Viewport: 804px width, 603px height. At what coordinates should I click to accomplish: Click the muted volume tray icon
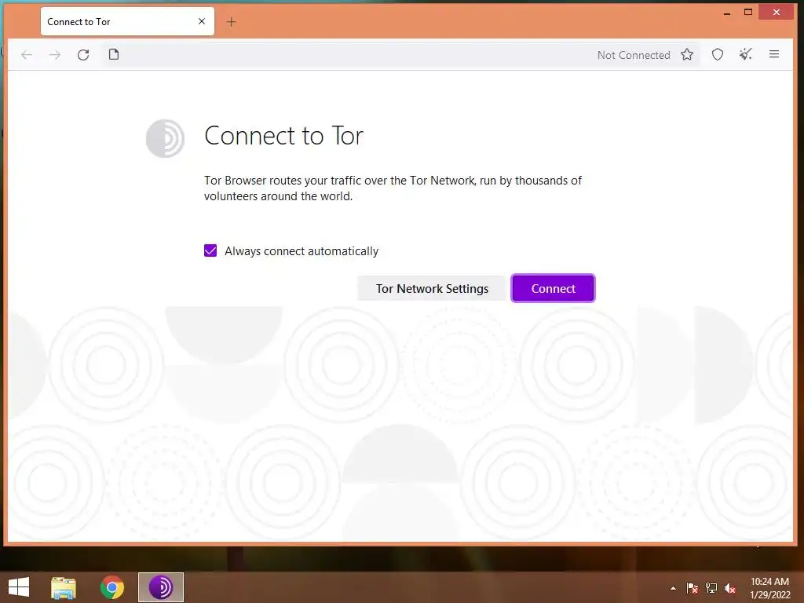pyautogui.click(x=730, y=587)
